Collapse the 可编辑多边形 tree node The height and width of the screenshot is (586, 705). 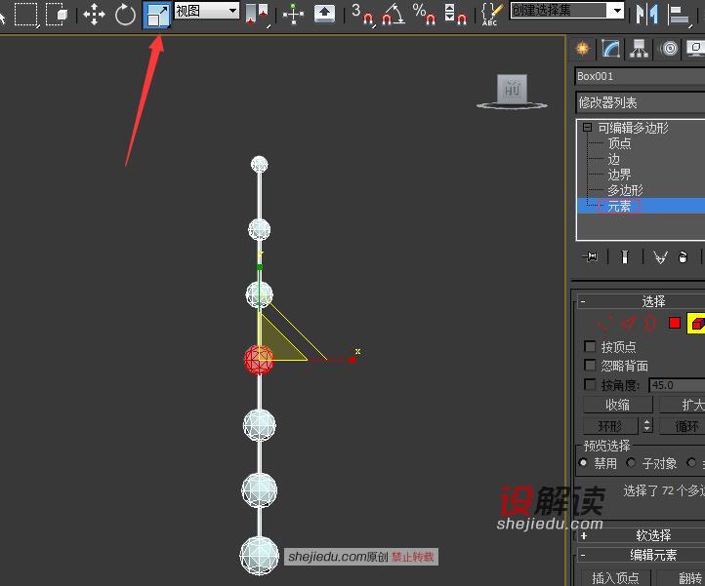[587, 128]
